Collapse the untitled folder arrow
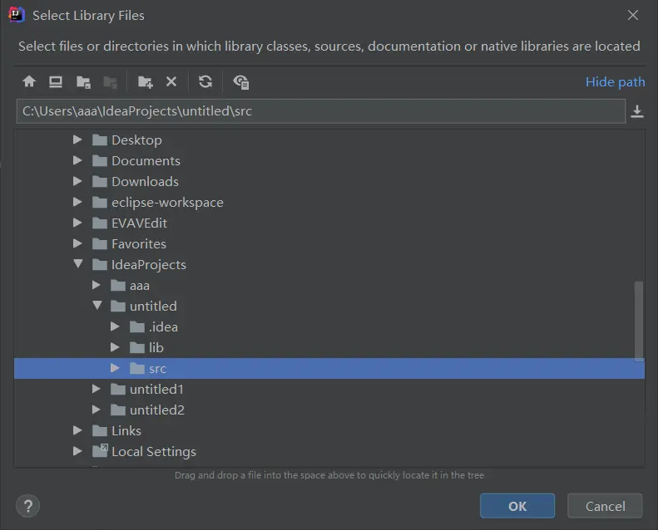The height and width of the screenshot is (530, 658). (97, 306)
